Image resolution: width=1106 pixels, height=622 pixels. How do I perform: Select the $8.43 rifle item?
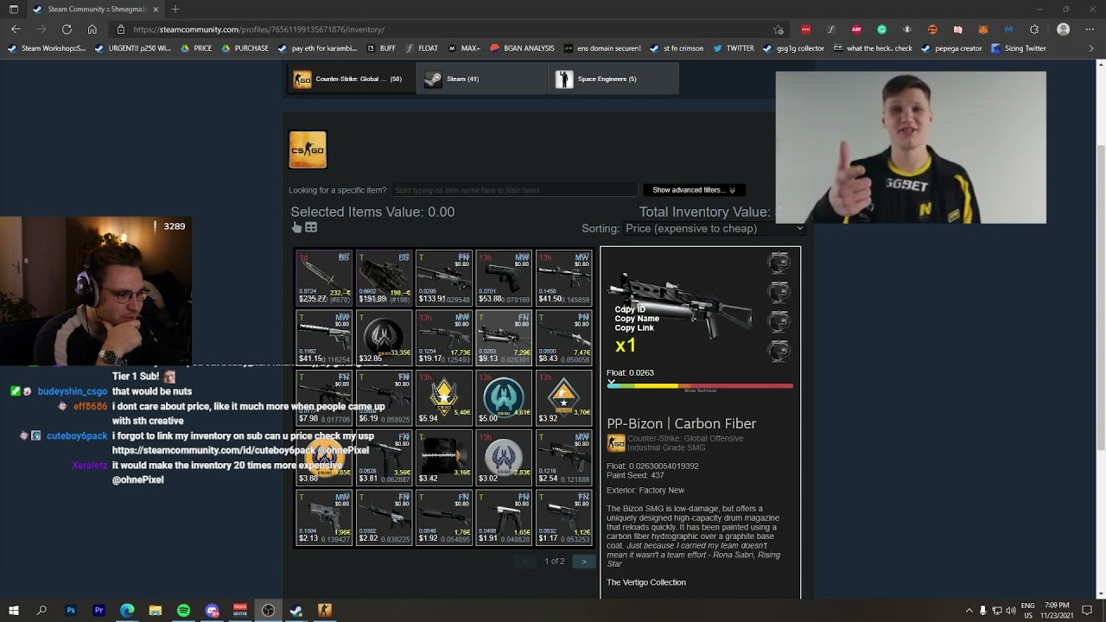coord(564,338)
